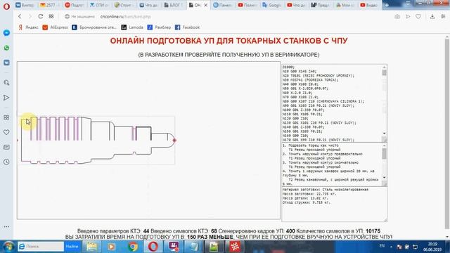Open VK messenger in the Opera sidebar
This screenshot has height=253, width=450.
click(x=6, y=63)
